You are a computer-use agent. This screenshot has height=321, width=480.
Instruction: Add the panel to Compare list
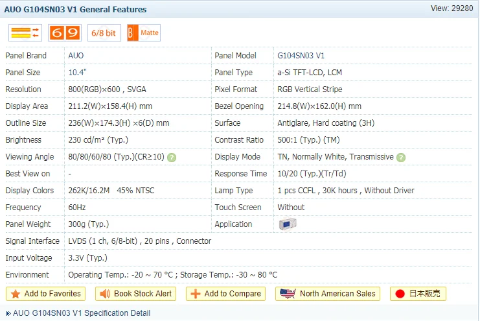click(225, 294)
